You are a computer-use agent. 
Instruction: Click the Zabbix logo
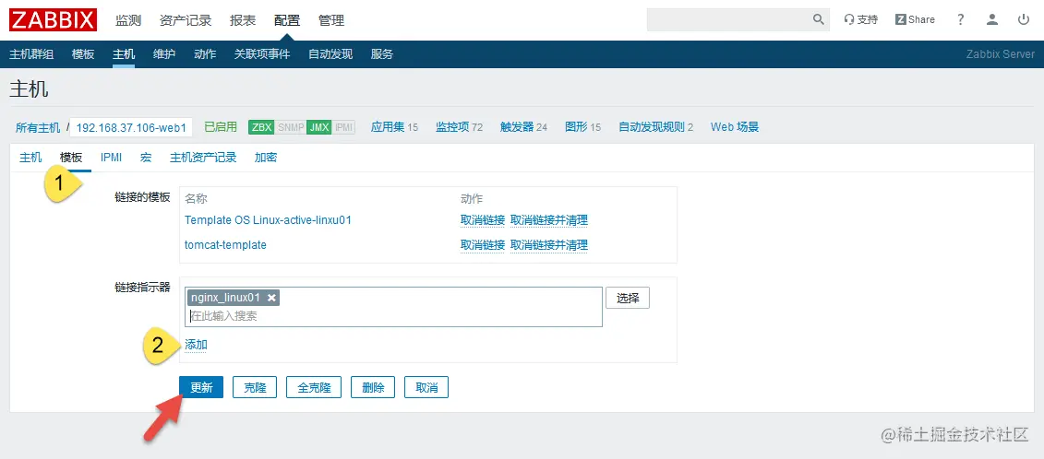[x=54, y=20]
